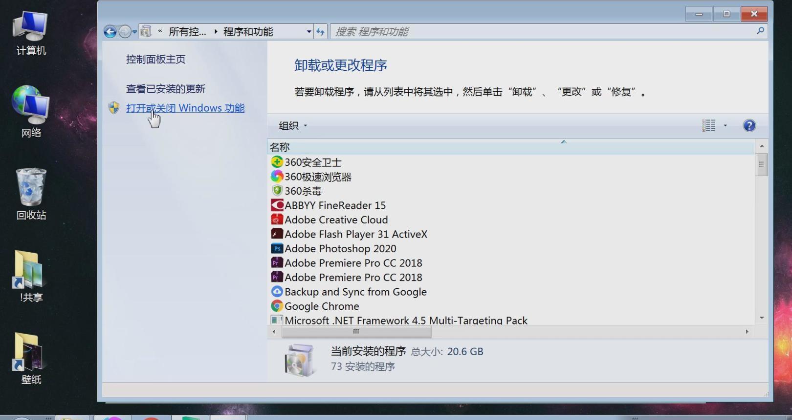
Task: Click the scroll down arrow of program list
Action: point(761,318)
